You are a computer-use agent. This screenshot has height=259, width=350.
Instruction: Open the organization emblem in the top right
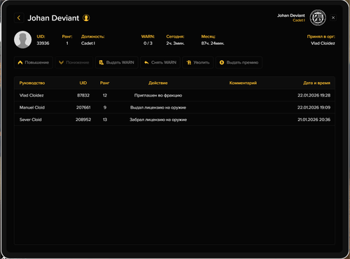coord(318,17)
